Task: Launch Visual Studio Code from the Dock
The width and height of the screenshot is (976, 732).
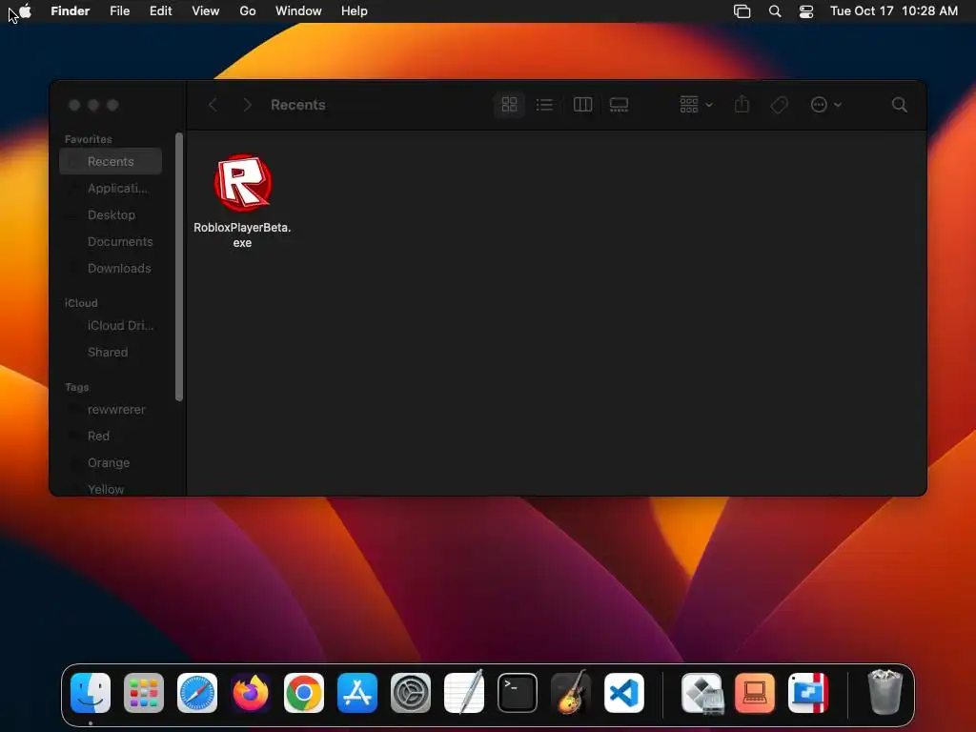Action: [x=623, y=693]
